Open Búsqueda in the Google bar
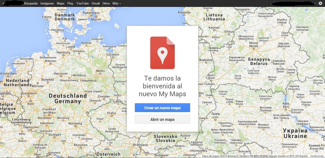325x158 pixels. 31,4
